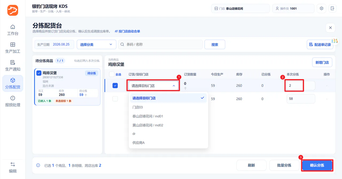Screen dimensions: 342x179
Task: Click the settings gear icon
Action: click(321, 9)
